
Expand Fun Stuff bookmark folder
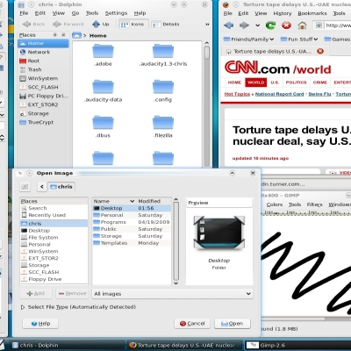(x=299, y=39)
